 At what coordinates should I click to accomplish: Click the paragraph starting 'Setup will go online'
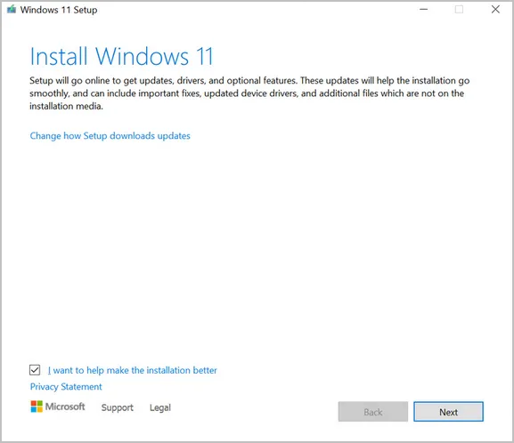(x=249, y=93)
